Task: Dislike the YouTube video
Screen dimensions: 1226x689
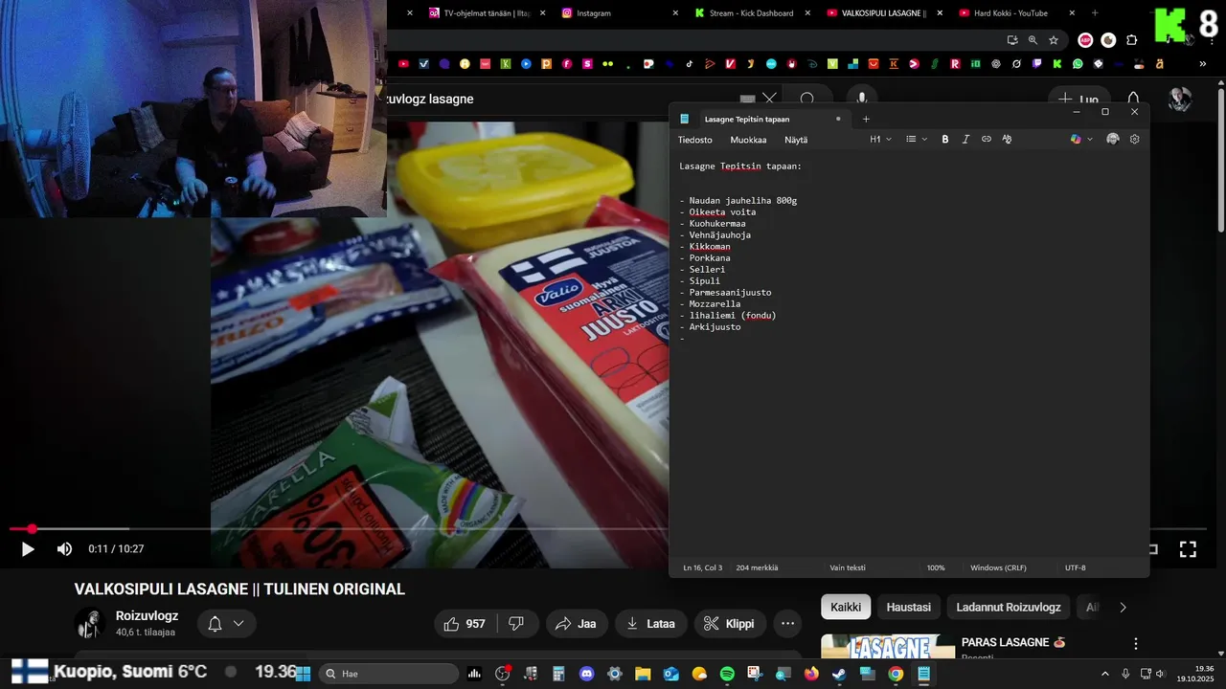Action: coord(516,624)
